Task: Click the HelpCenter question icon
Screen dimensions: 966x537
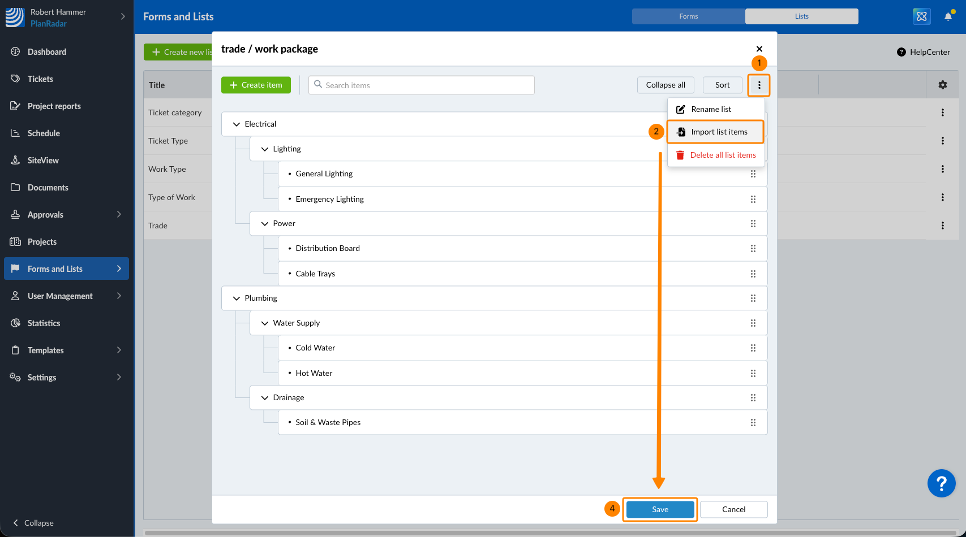Action: [x=901, y=52]
